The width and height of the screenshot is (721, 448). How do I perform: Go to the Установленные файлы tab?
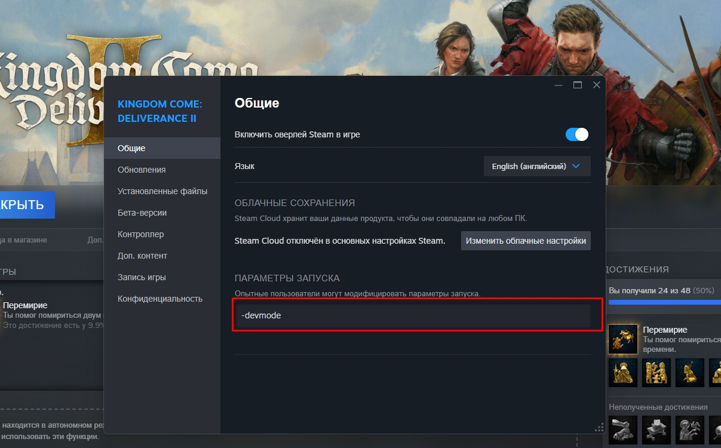[162, 191]
